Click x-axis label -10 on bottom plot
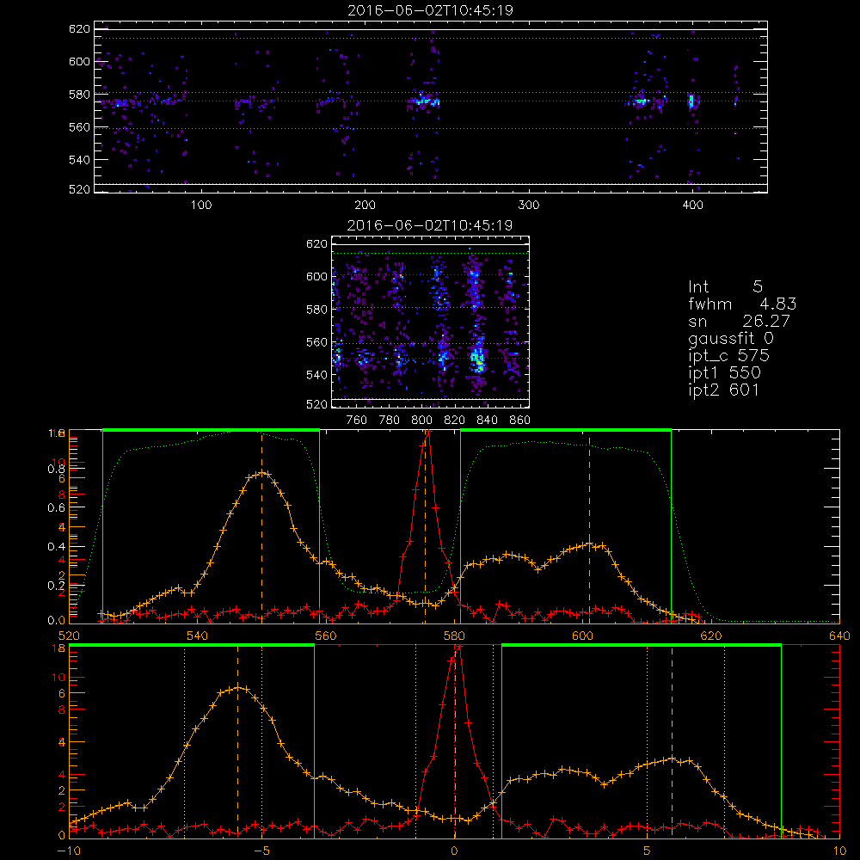 point(69,851)
